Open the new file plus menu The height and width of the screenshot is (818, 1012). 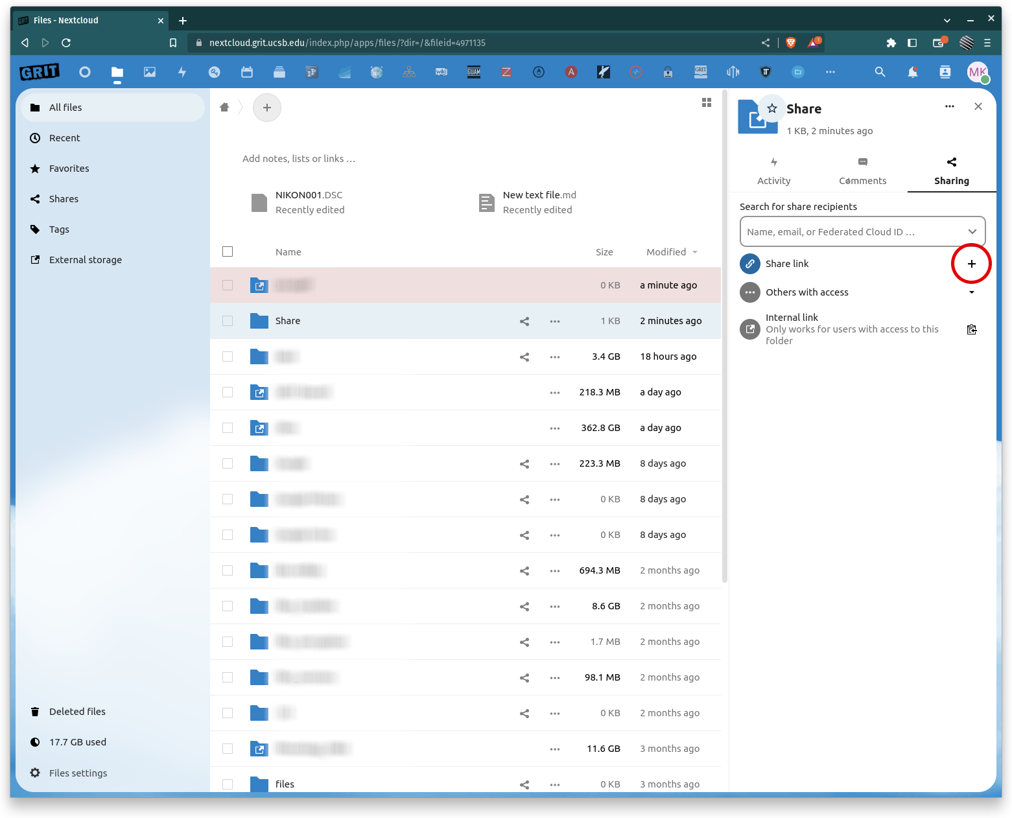point(267,108)
